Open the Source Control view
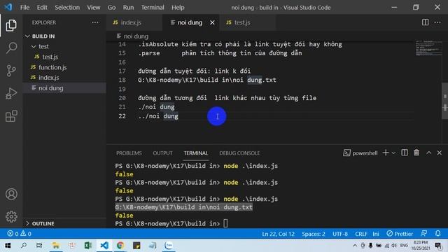The height and width of the screenshot is (252, 448). click(x=11, y=71)
